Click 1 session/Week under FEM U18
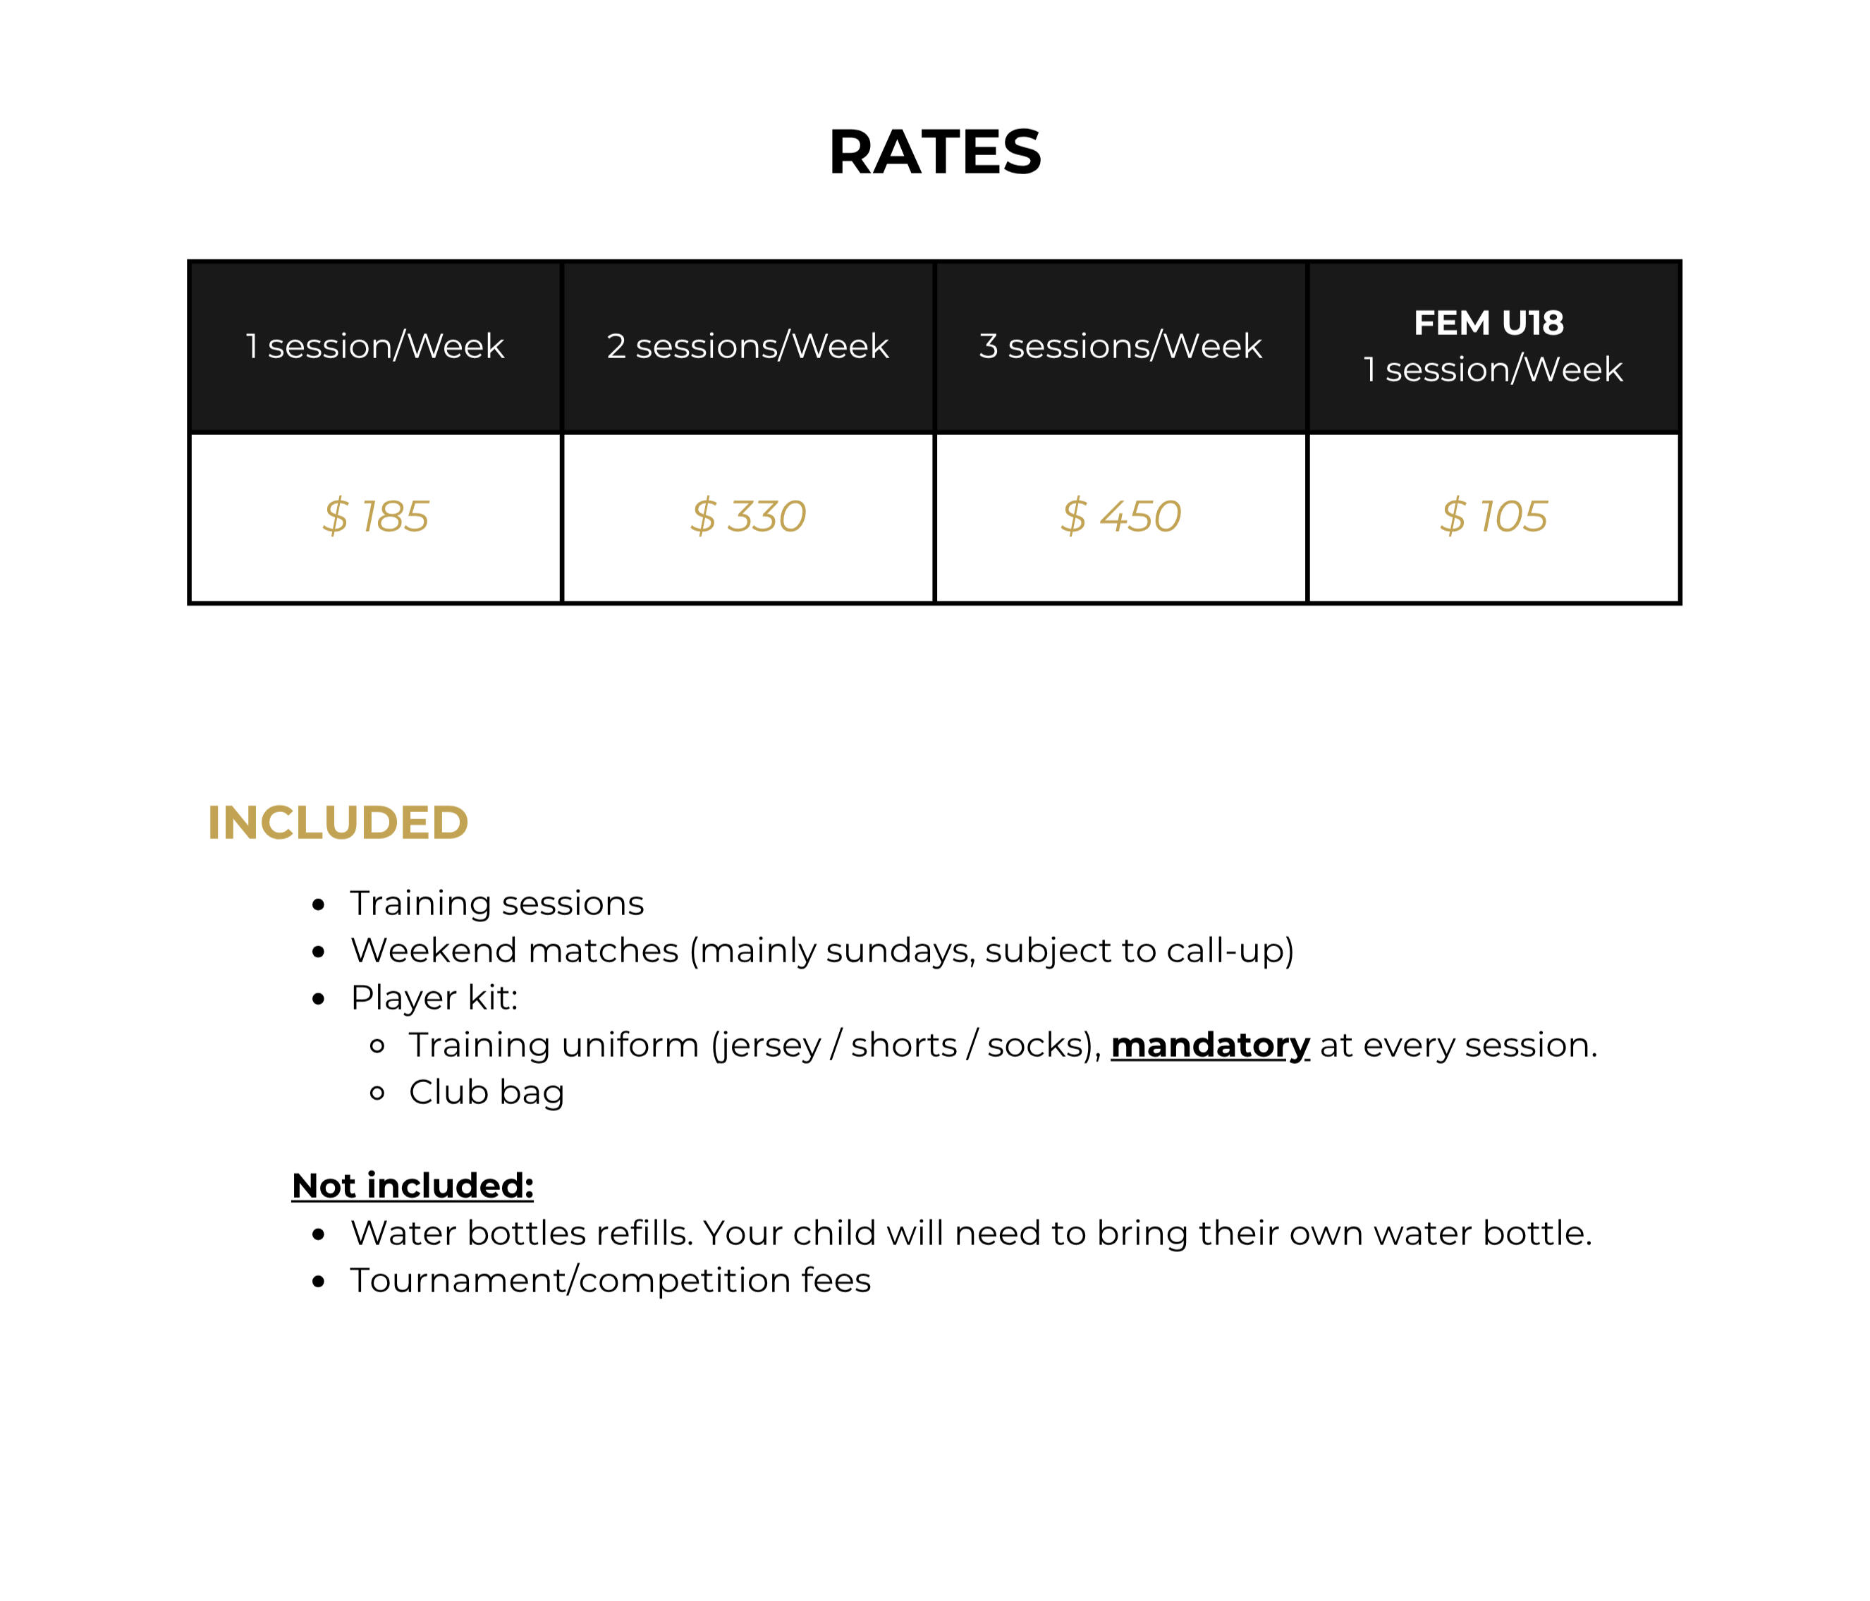The image size is (1870, 1601). pos(1493,370)
